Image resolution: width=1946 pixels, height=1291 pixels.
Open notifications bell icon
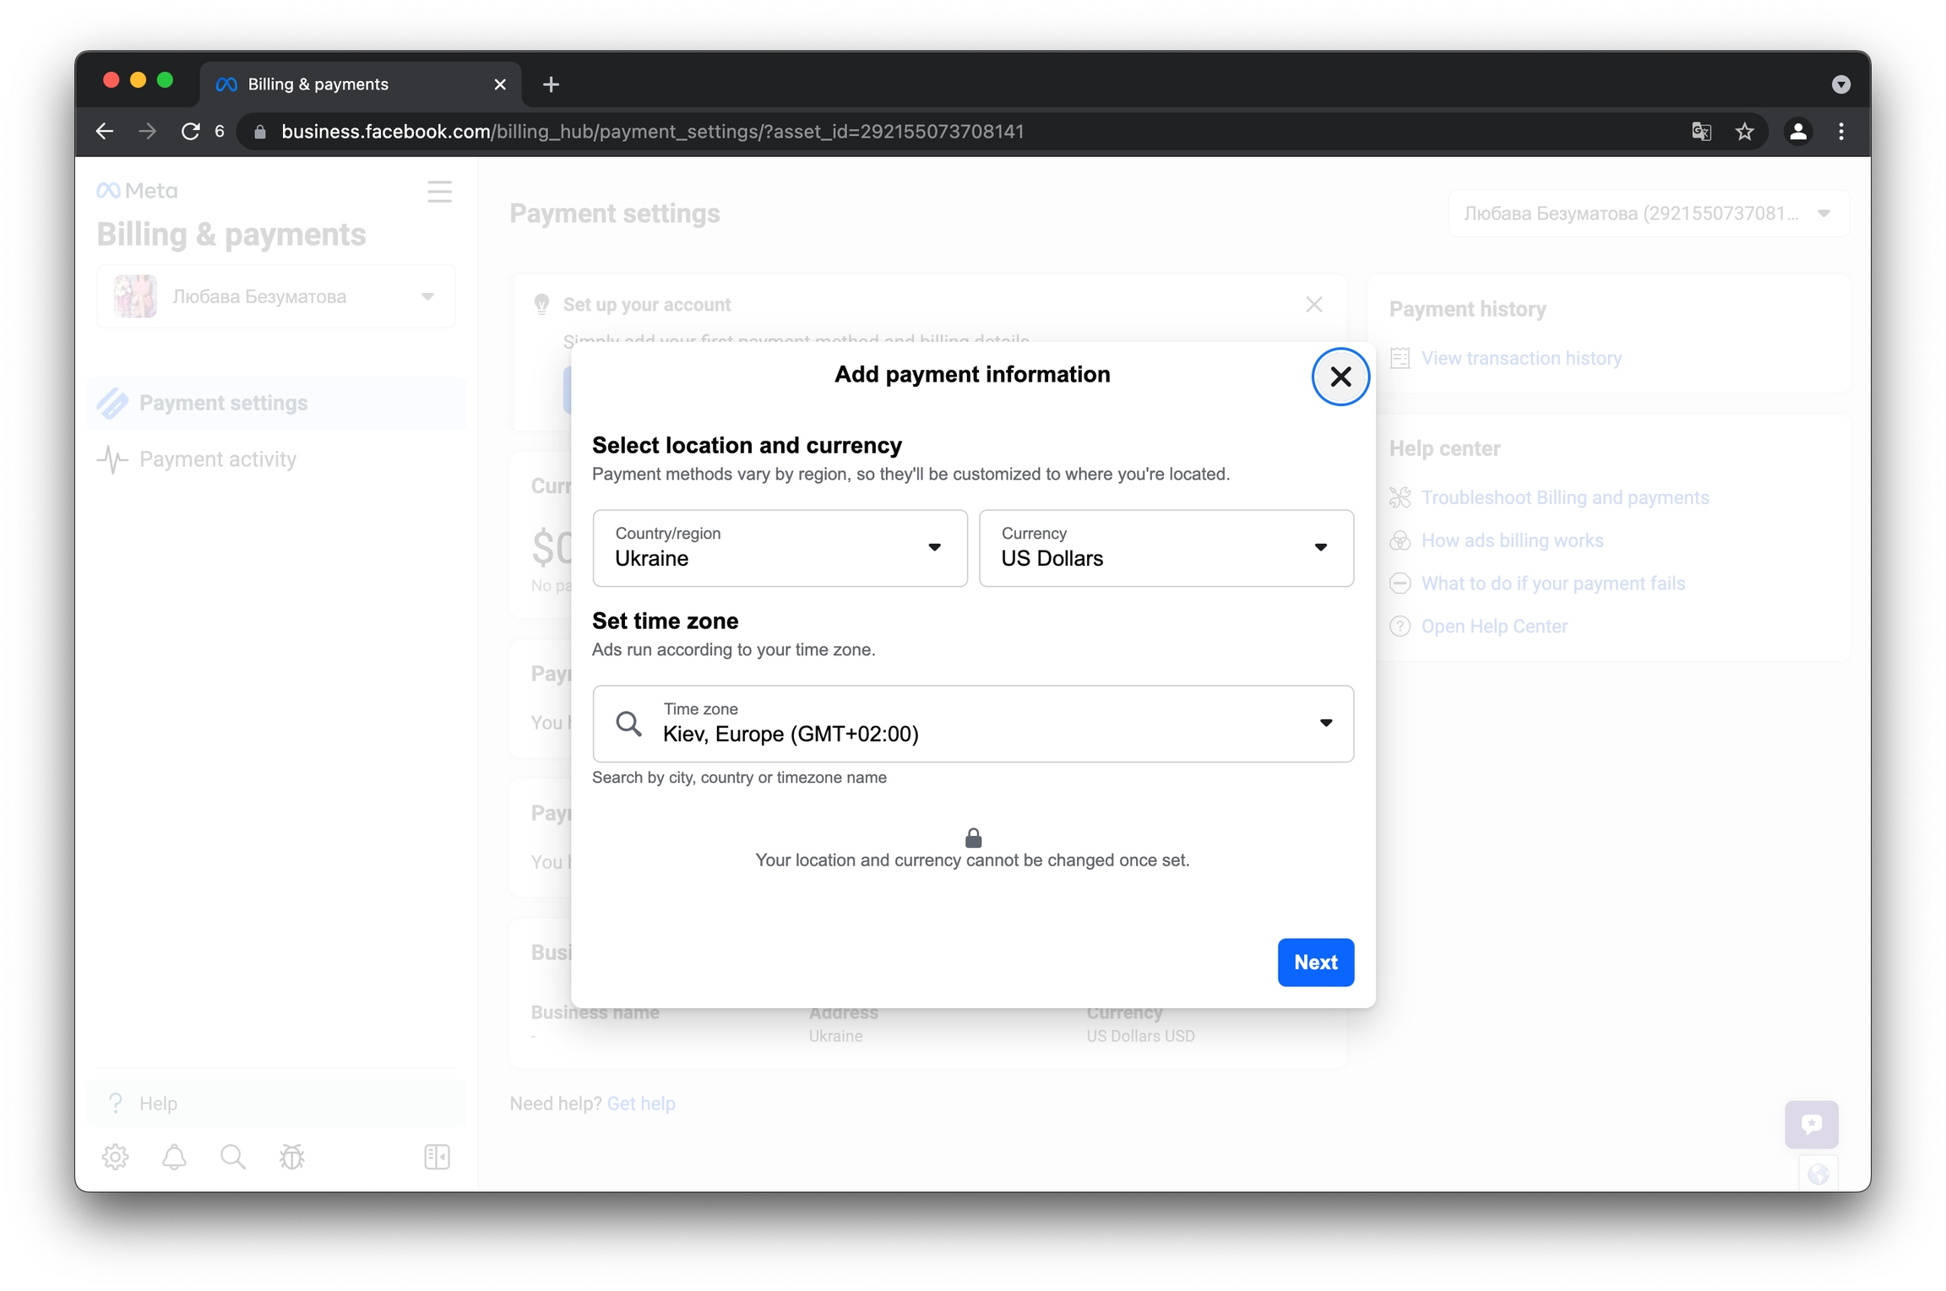point(174,1156)
